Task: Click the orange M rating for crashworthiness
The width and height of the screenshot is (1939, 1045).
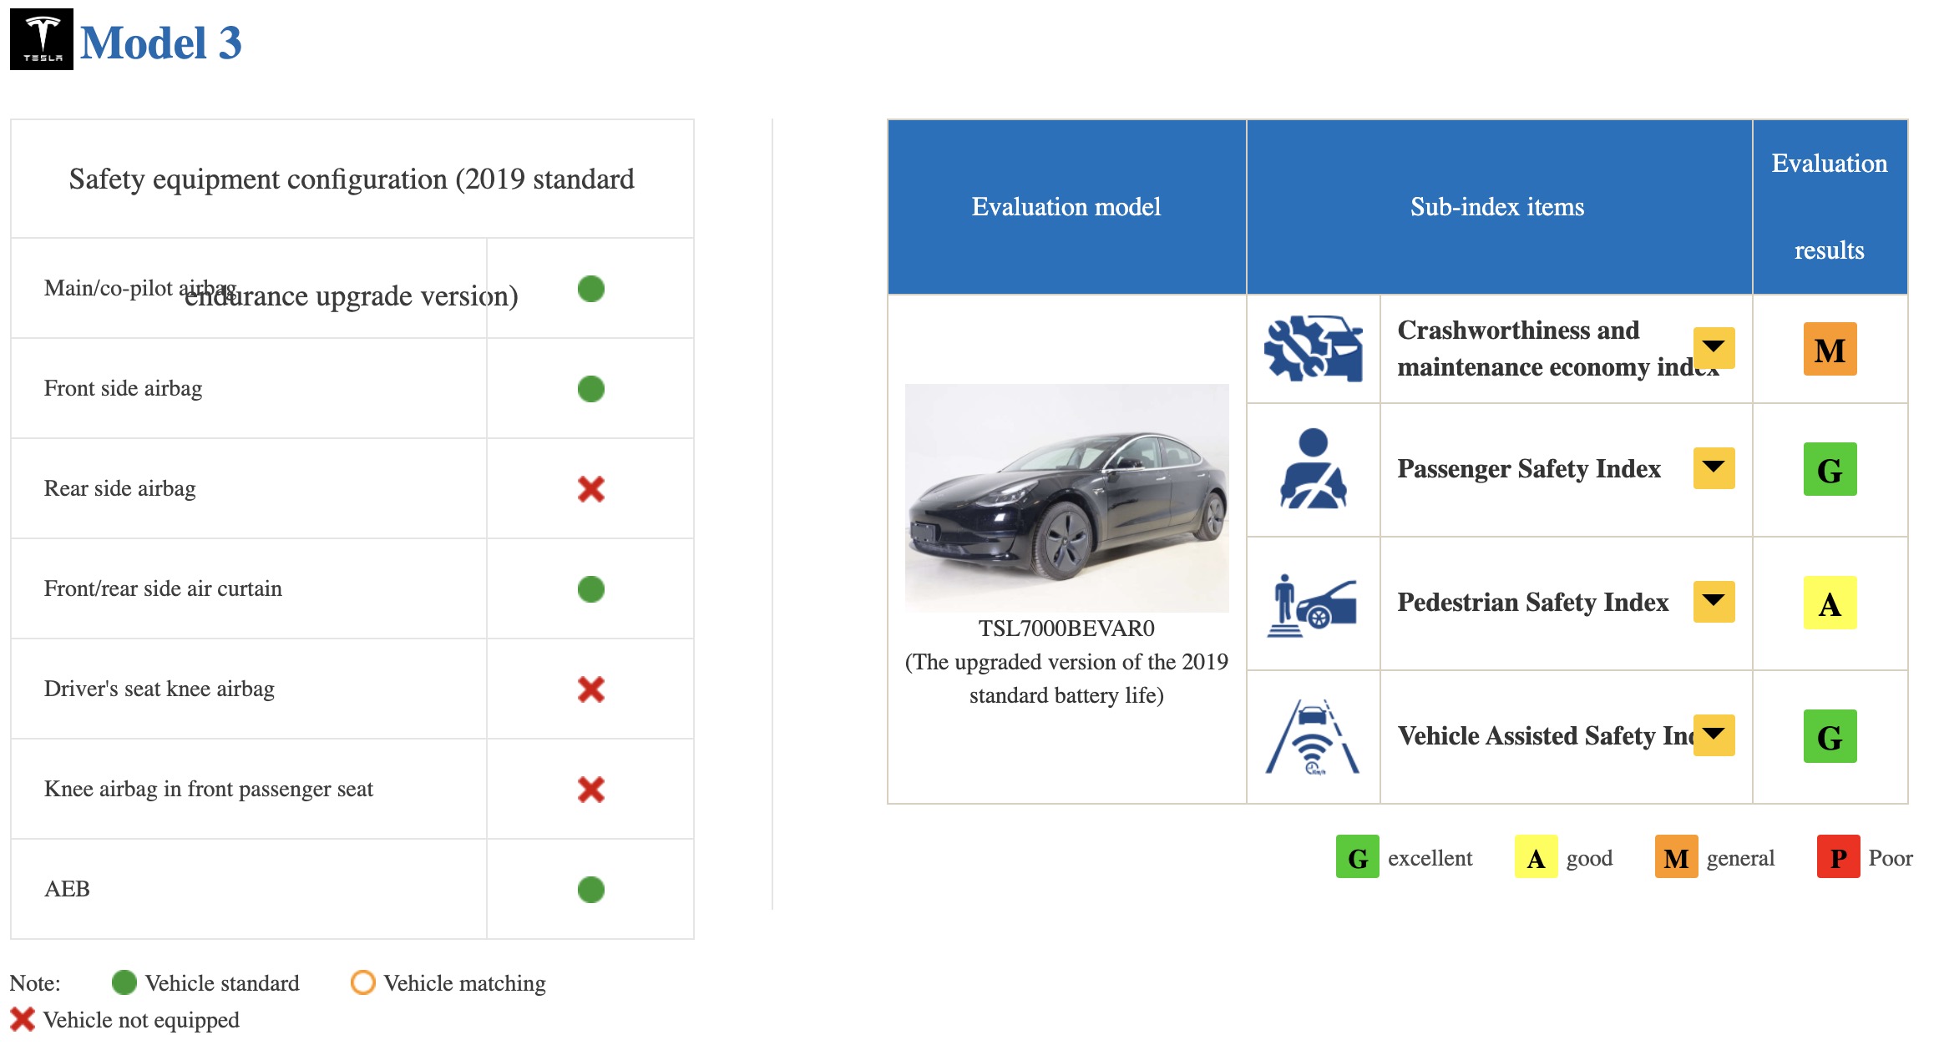Action: point(1830,350)
